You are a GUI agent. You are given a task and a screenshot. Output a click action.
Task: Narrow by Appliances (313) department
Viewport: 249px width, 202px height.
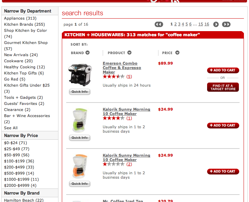(x=20, y=18)
